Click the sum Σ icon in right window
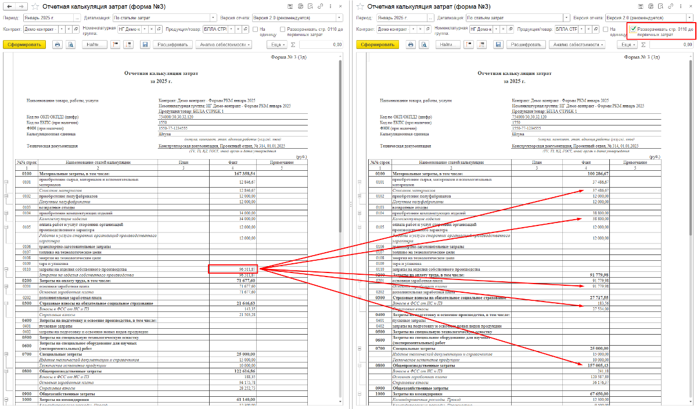The image size is (697, 409). point(644,44)
